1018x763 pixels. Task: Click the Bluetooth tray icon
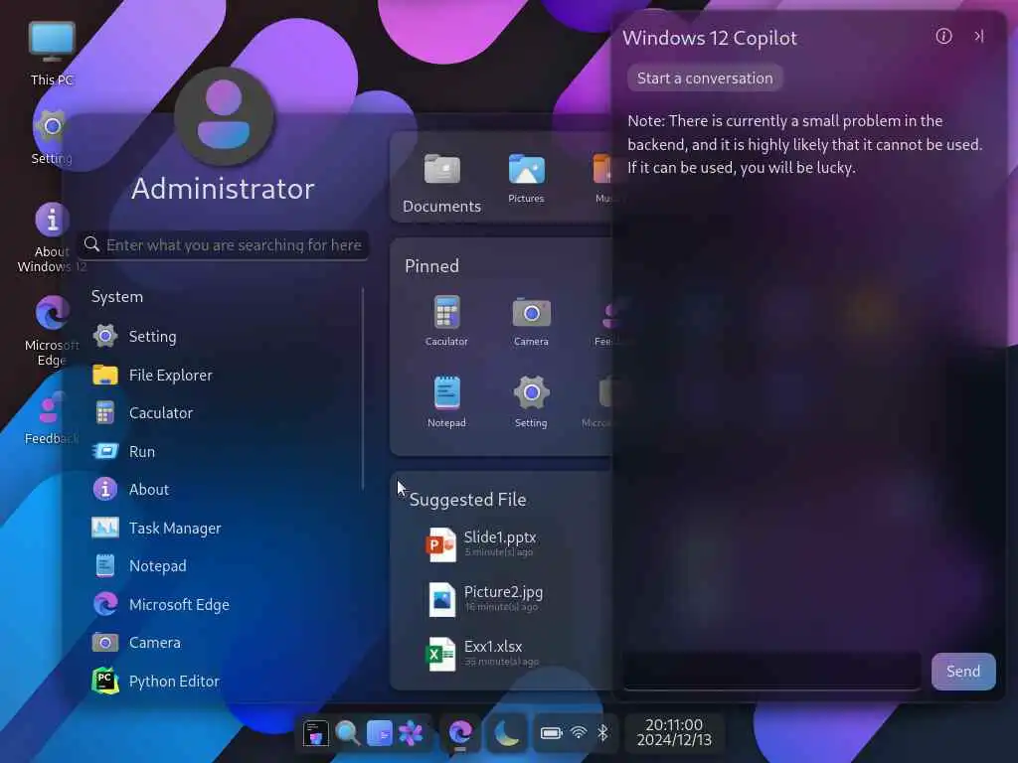[603, 733]
